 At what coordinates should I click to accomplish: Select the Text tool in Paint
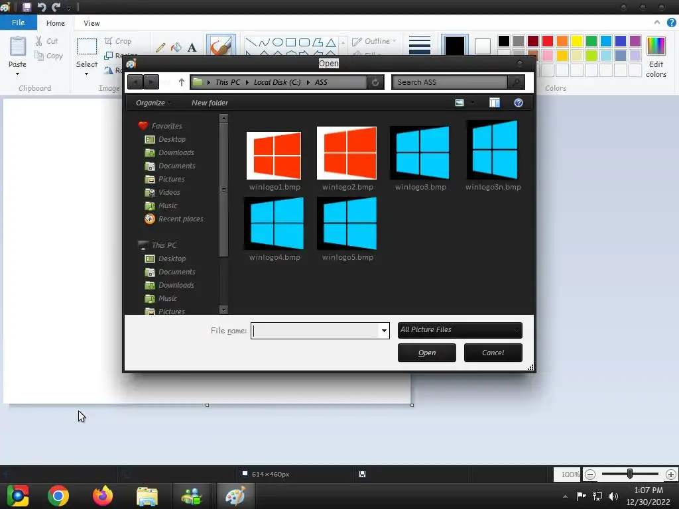pos(192,47)
